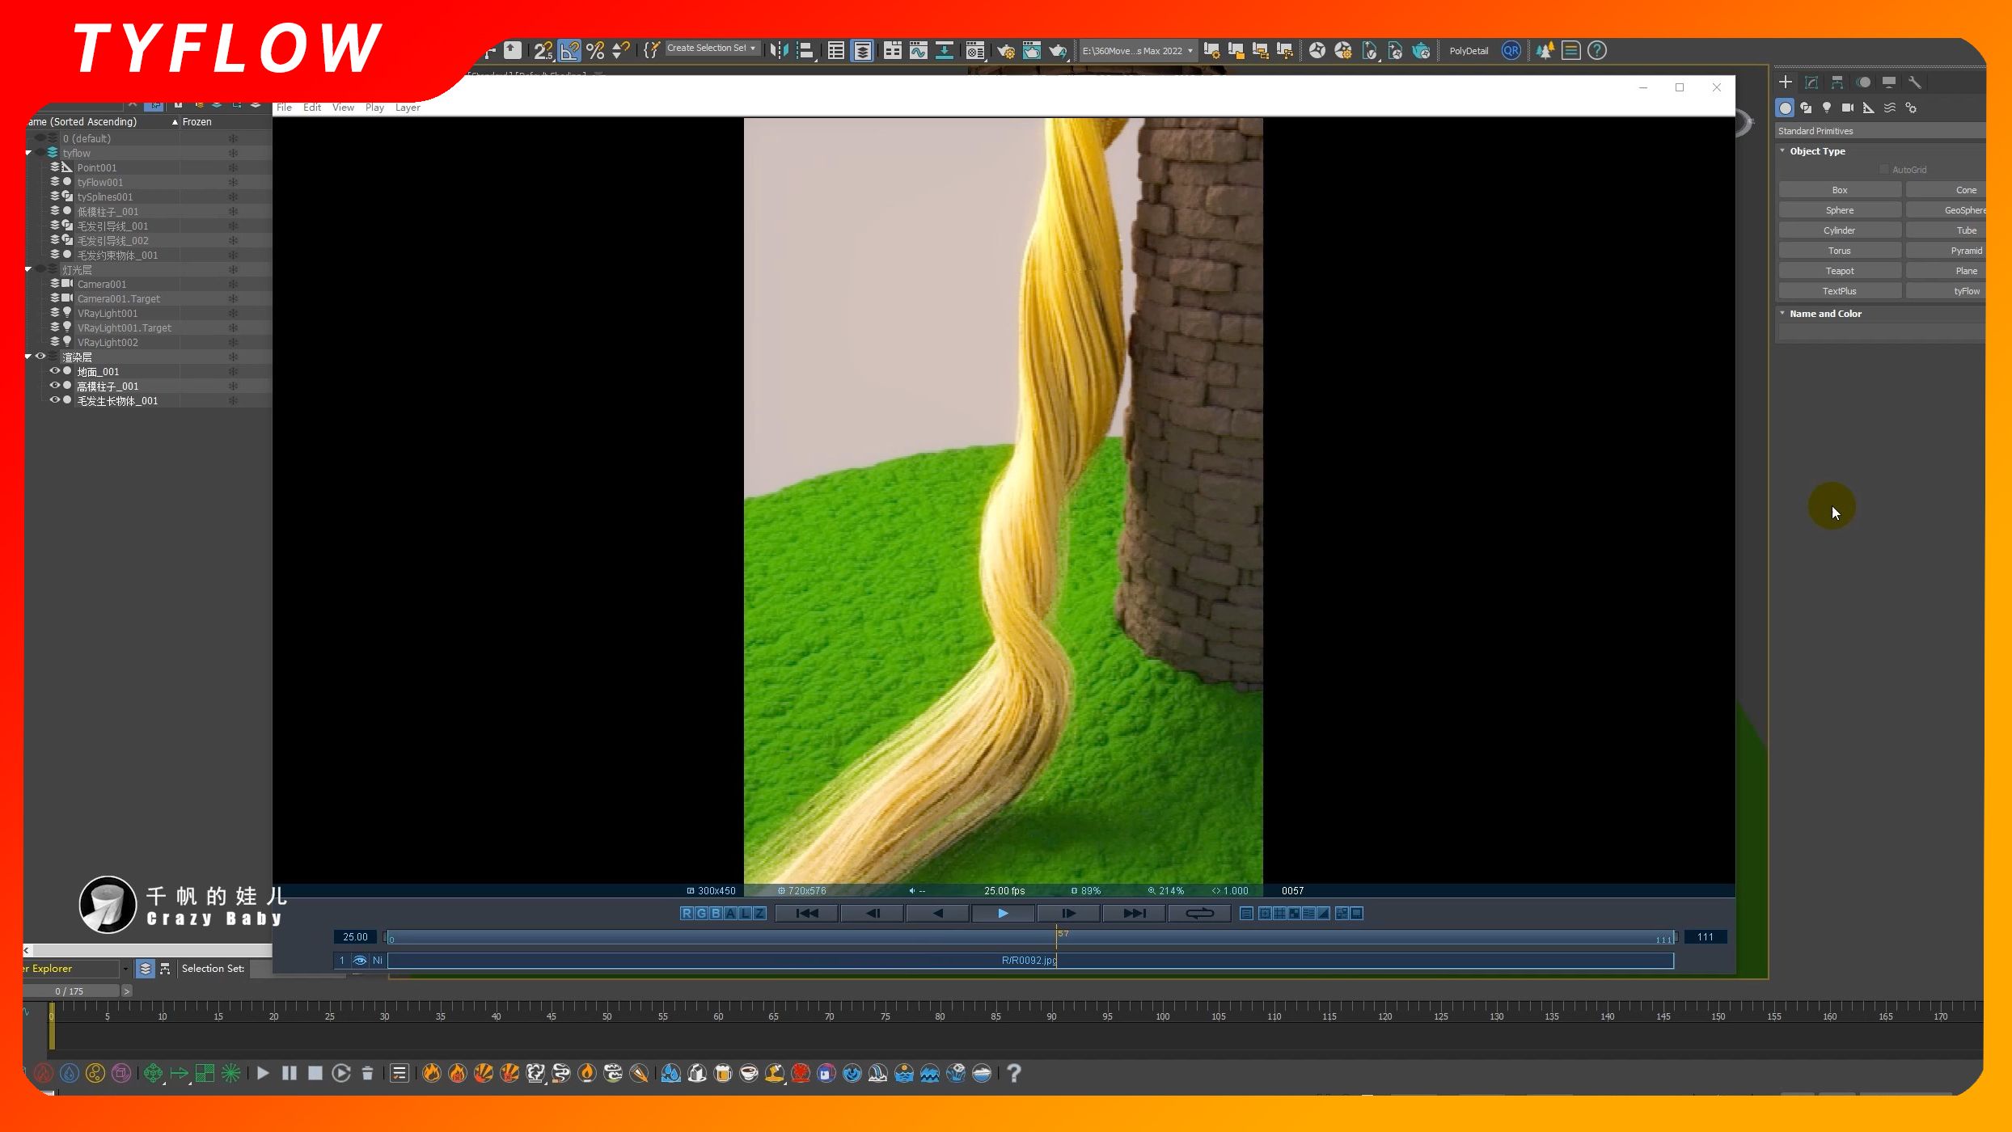Collapse the tyflow layer in the explorer
The height and width of the screenshot is (1132, 2012).
pyautogui.click(x=28, y=153)
